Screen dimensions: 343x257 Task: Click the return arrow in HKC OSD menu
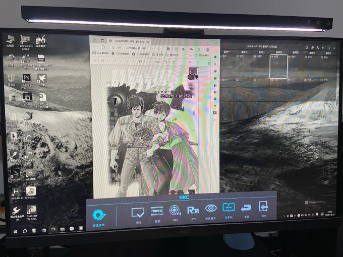click(x=246, y=208)
